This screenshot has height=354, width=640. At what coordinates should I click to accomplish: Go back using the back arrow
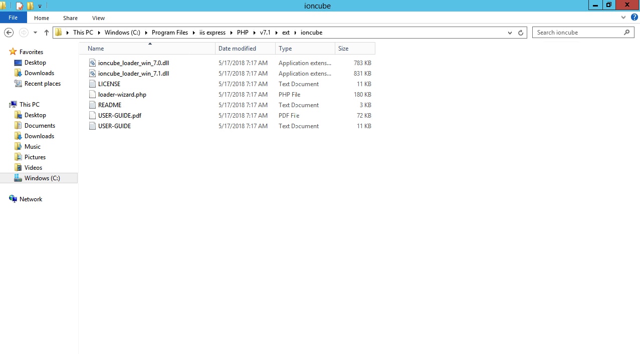click(x=9, y=33)
